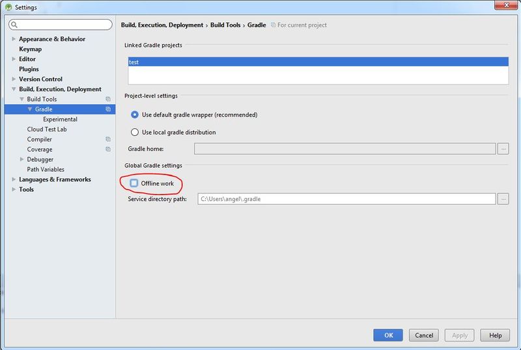Open Path Variables settings

[46, 169]
